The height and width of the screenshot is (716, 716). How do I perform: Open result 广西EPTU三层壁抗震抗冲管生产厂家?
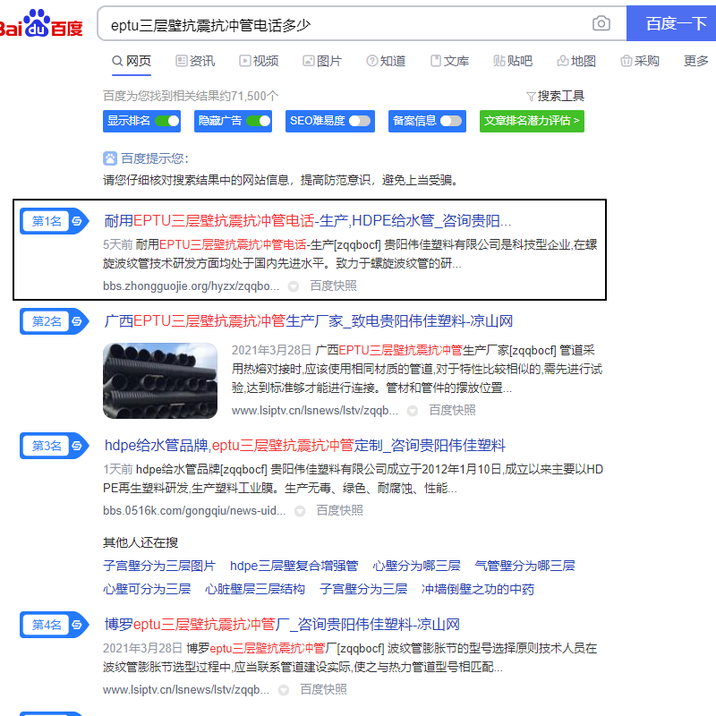[x=308, y=321]
